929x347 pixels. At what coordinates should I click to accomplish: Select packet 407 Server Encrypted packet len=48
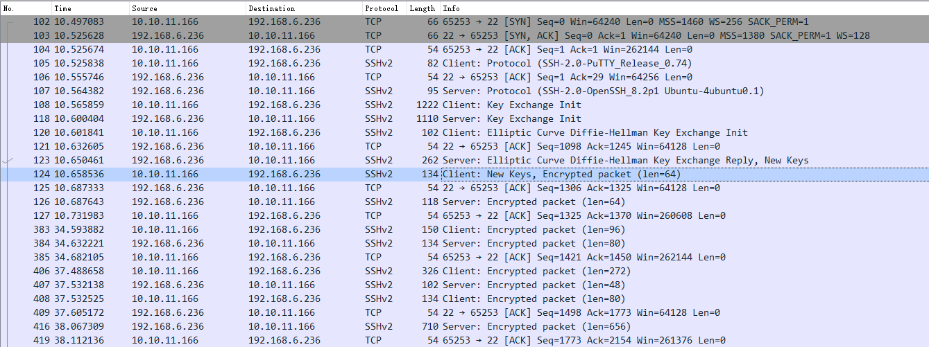464,285
